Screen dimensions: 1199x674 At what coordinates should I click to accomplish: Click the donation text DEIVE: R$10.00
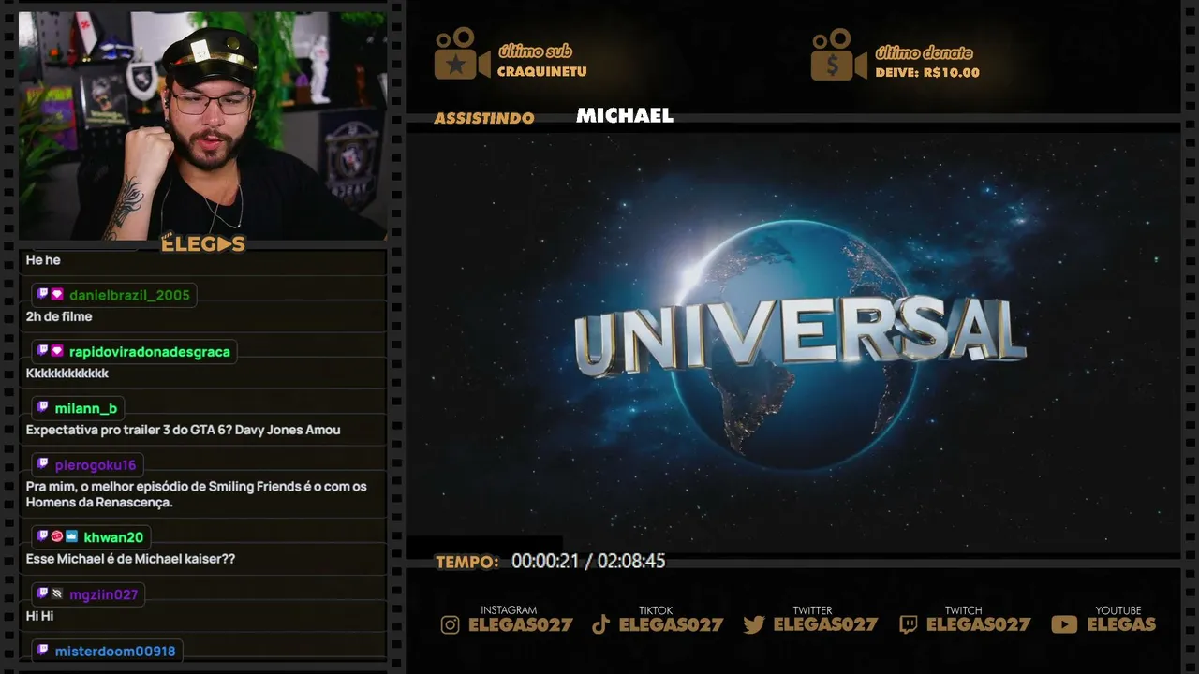click(927, 73)
